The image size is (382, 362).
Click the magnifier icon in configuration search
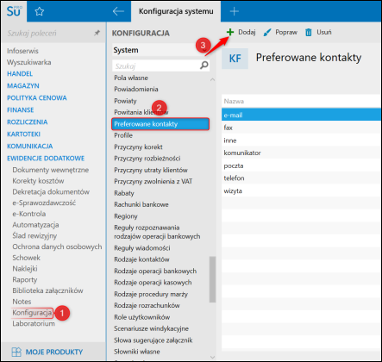pos(204,66)
